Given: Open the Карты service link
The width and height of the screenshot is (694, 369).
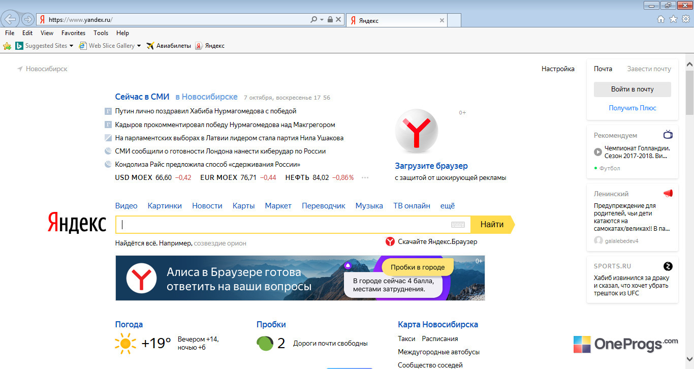Looking at the screenshot, I should coord(243,206).
